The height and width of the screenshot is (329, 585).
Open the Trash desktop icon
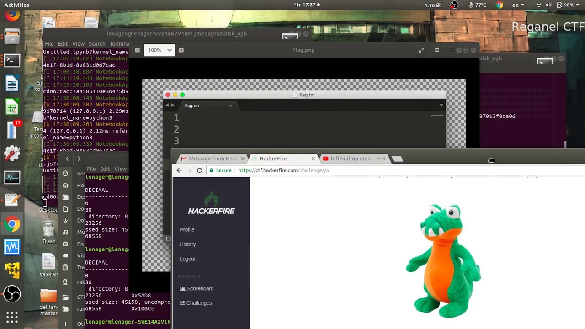click(x=49, y=233)
